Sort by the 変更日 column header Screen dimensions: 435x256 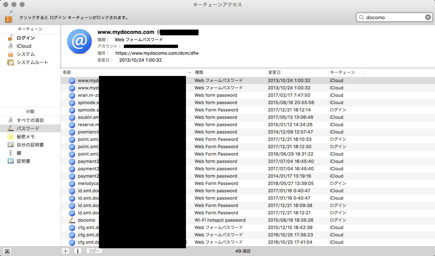tap(297, 72)
